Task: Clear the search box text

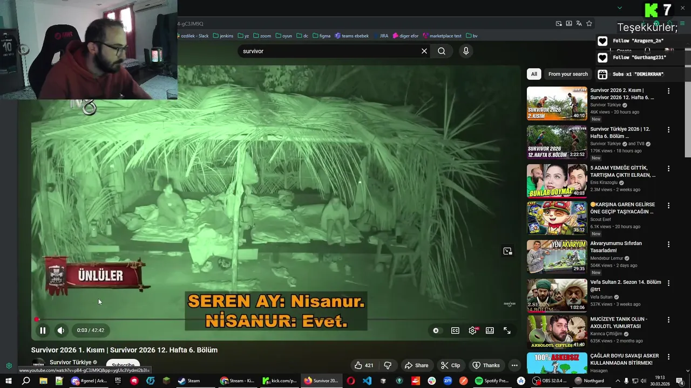Action: coord(424,51)
